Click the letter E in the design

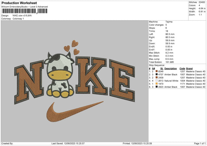click(122, 80)
